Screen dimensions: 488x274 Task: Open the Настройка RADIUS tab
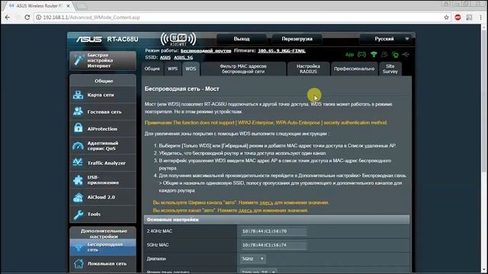(x=308, y=68)
